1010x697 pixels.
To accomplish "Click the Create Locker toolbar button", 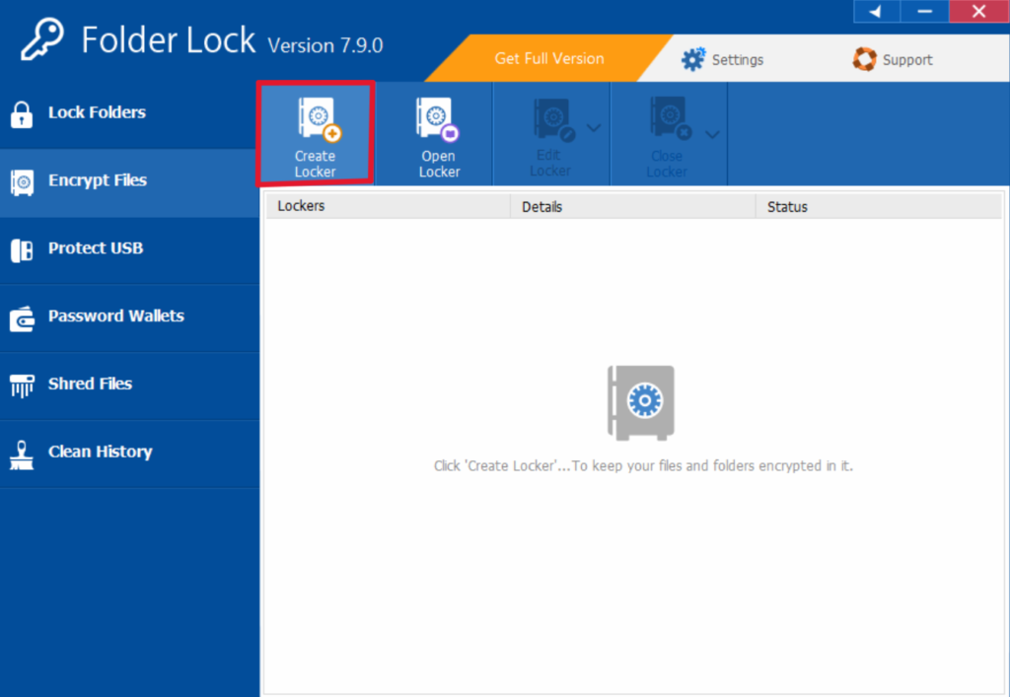I will (x=315, y=134).
